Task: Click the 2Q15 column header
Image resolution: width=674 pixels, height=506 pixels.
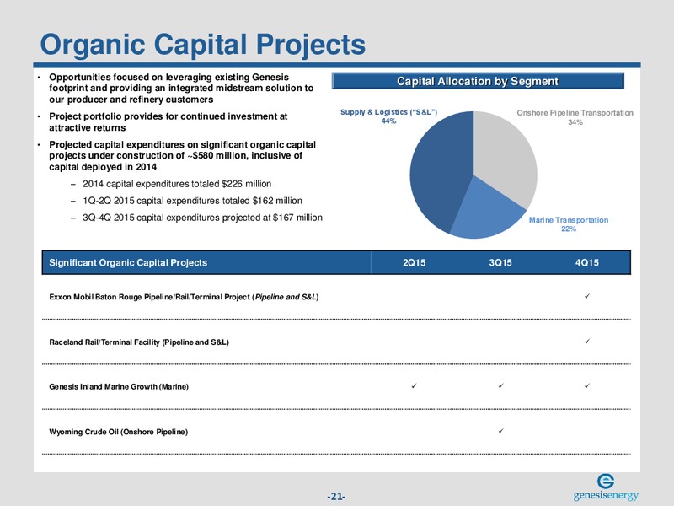Action: coord(414,262)
